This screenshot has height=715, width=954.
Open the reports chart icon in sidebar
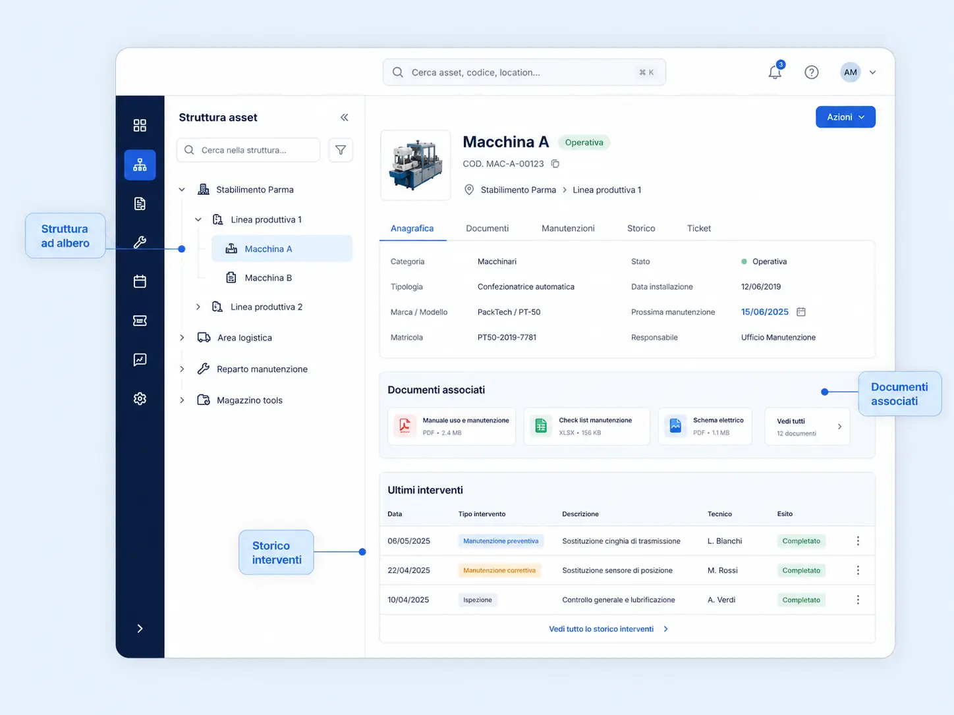click(140, 359)
